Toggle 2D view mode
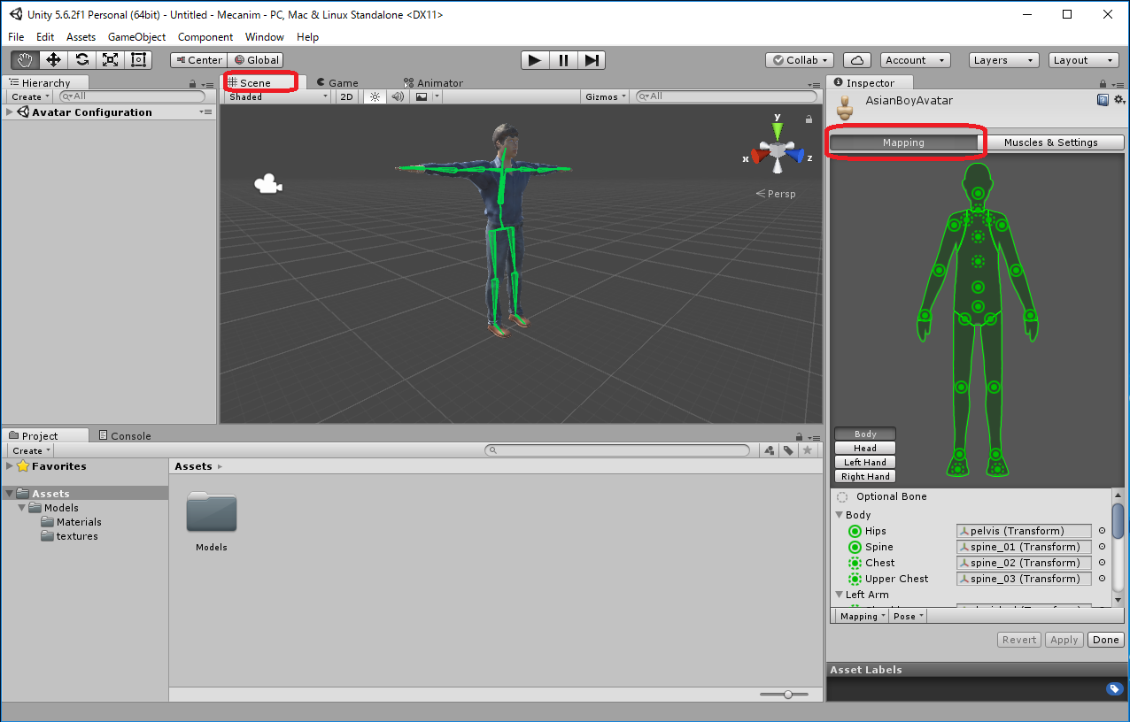Viewport: 1130px width, 722px height. pos(347,96)
